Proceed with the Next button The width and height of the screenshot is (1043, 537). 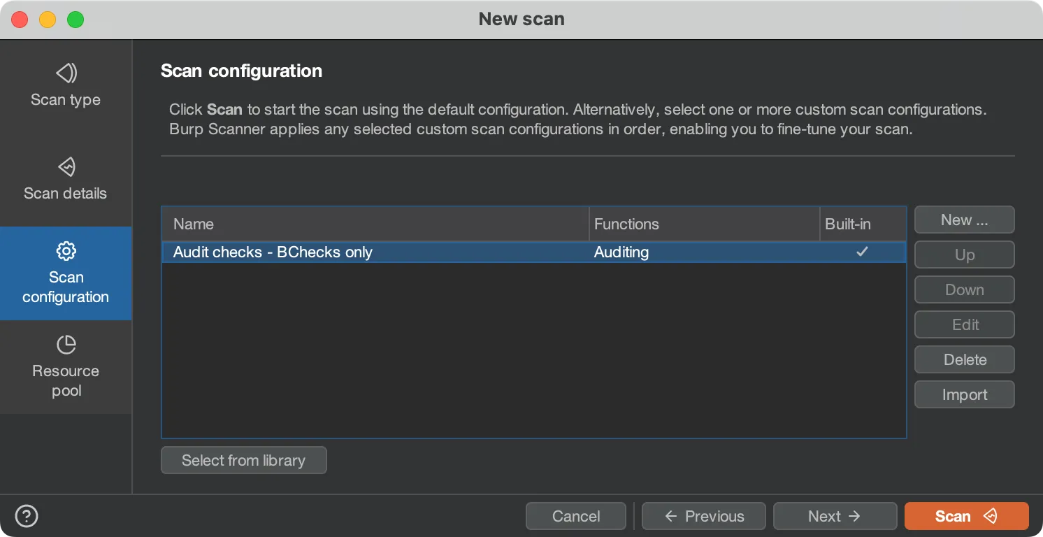pyautogui.click(x=834, y=516)
